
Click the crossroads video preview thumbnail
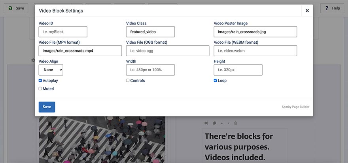(102, 140)
